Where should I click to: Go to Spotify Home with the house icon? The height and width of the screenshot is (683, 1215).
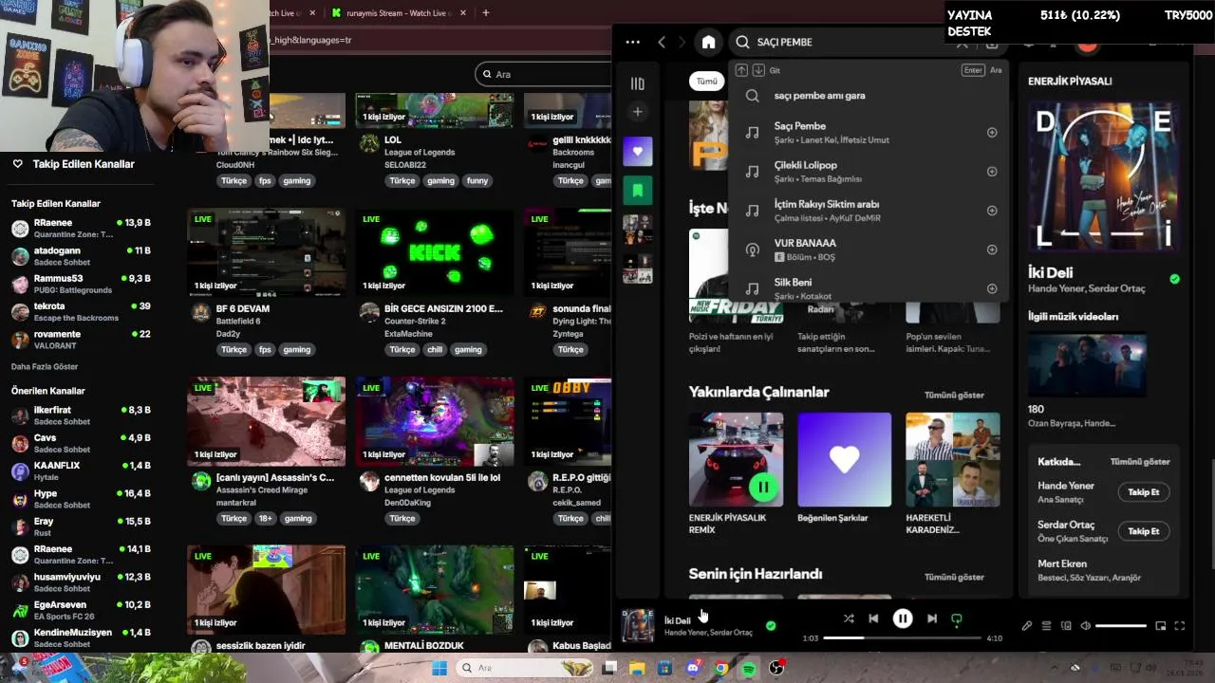[x=708, y=42]
